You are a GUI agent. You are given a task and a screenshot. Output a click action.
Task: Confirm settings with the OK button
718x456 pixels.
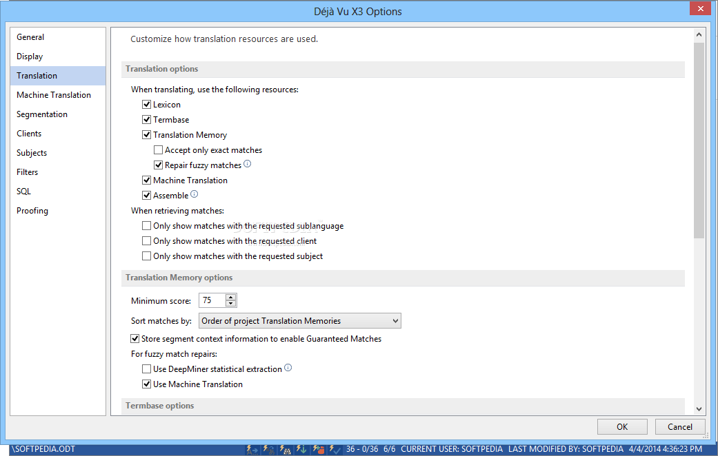pos(622,427)
